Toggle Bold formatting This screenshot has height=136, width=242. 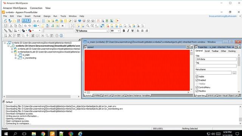[124, 31]
